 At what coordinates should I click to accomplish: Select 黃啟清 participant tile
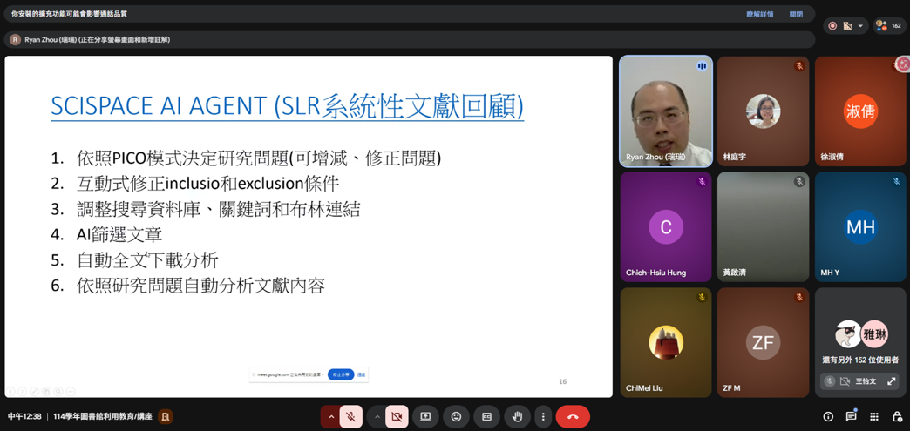763,226
